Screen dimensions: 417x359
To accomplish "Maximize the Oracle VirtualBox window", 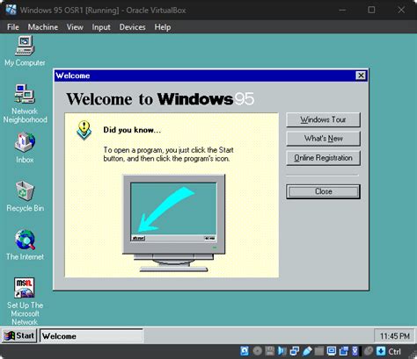I will tap(371, 10).
